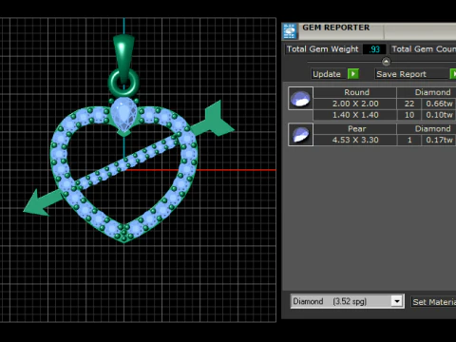Select the Round header cell

coord(355,92)
